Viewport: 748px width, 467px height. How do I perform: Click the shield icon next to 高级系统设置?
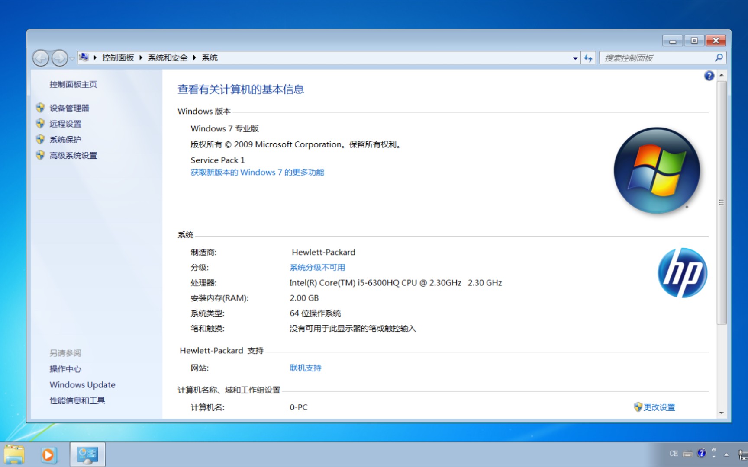coord(40,155)
